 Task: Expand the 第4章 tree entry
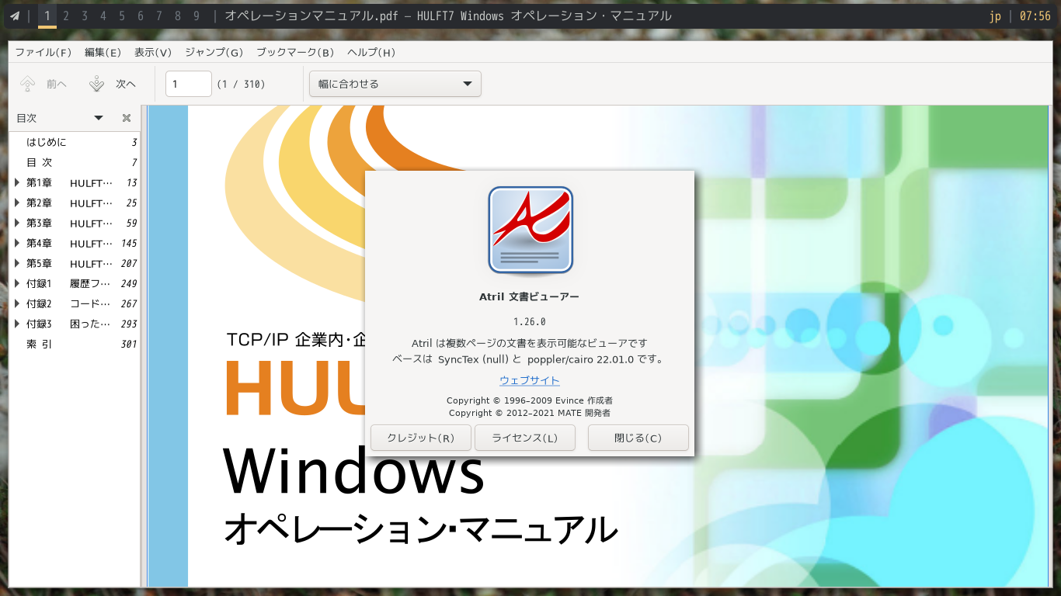pyautogui.click(x=18, y=244)
